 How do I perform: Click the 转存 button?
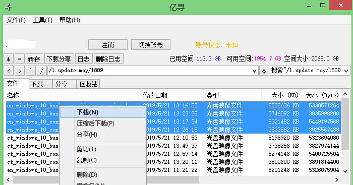click(x=34, y=59)
